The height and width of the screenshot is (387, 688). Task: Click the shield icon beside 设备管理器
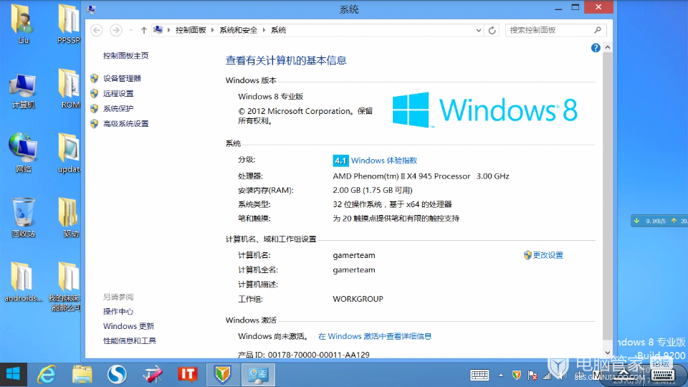tap(94, 78)
